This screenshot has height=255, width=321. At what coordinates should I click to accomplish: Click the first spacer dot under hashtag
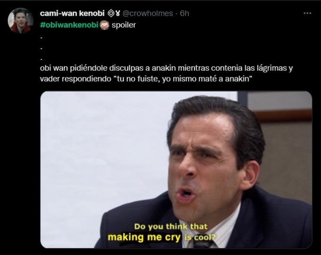pyautogui.click(x=41, y=38)
